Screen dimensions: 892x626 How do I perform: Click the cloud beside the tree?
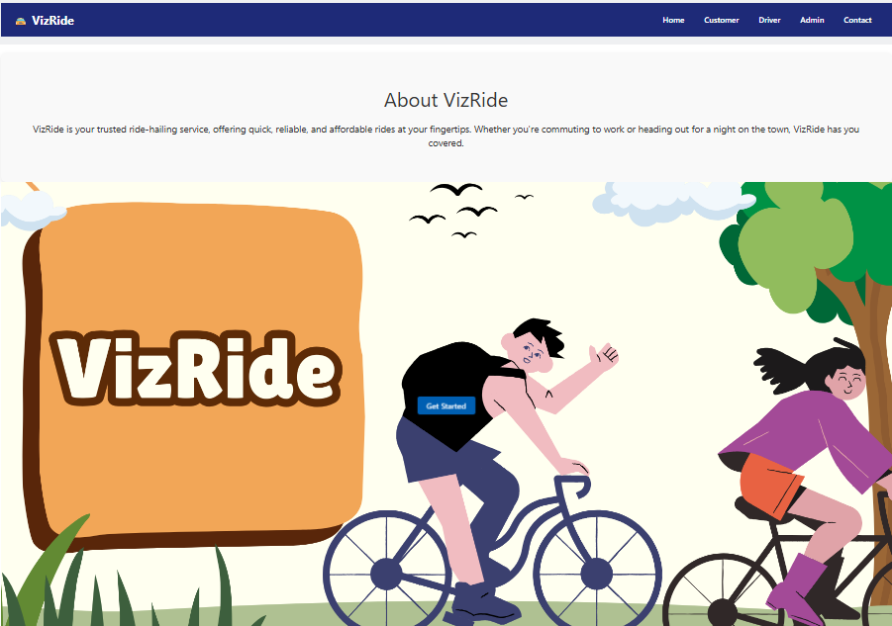pos(674,203)
